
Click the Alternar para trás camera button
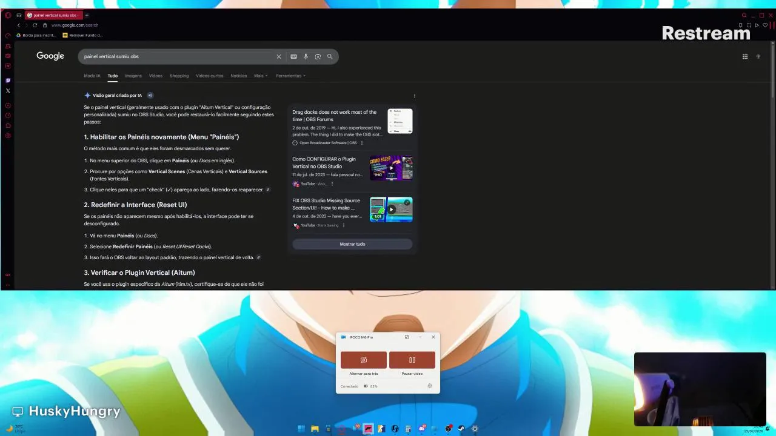click(x=364, y=360)
